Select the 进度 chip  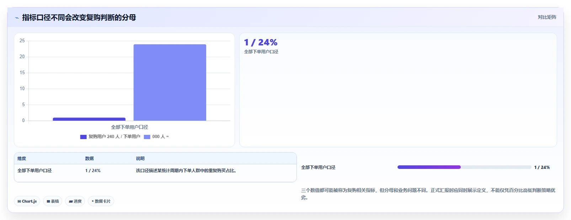coord(75,201)
